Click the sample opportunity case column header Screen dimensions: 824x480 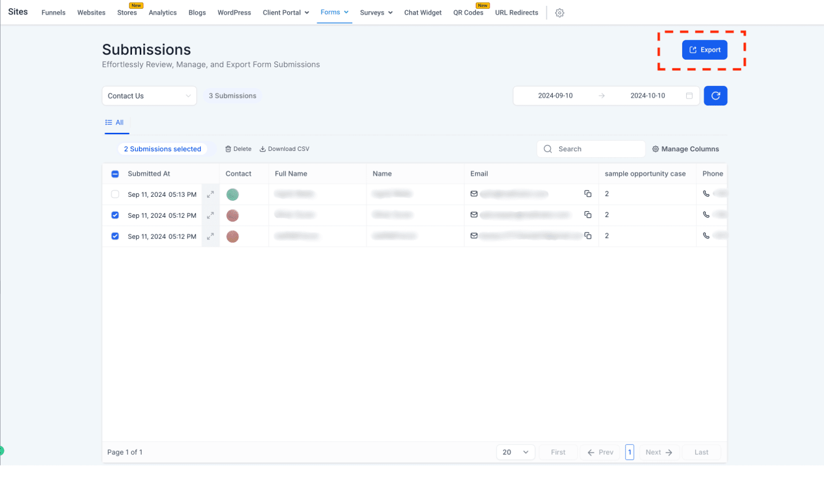click(x=645, y=174)
